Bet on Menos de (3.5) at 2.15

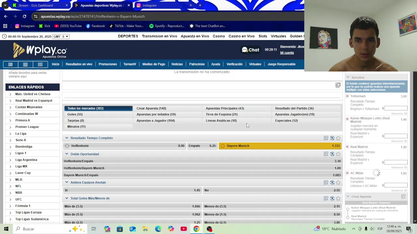pos(272,206)
